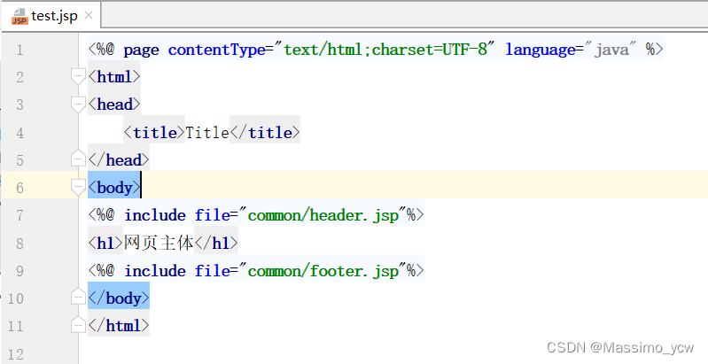Click "common/header.jsp" include path
708x364 pixels.
point(323,215)
